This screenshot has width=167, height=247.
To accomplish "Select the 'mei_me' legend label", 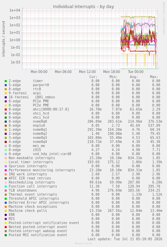I will tap(39, 146).
